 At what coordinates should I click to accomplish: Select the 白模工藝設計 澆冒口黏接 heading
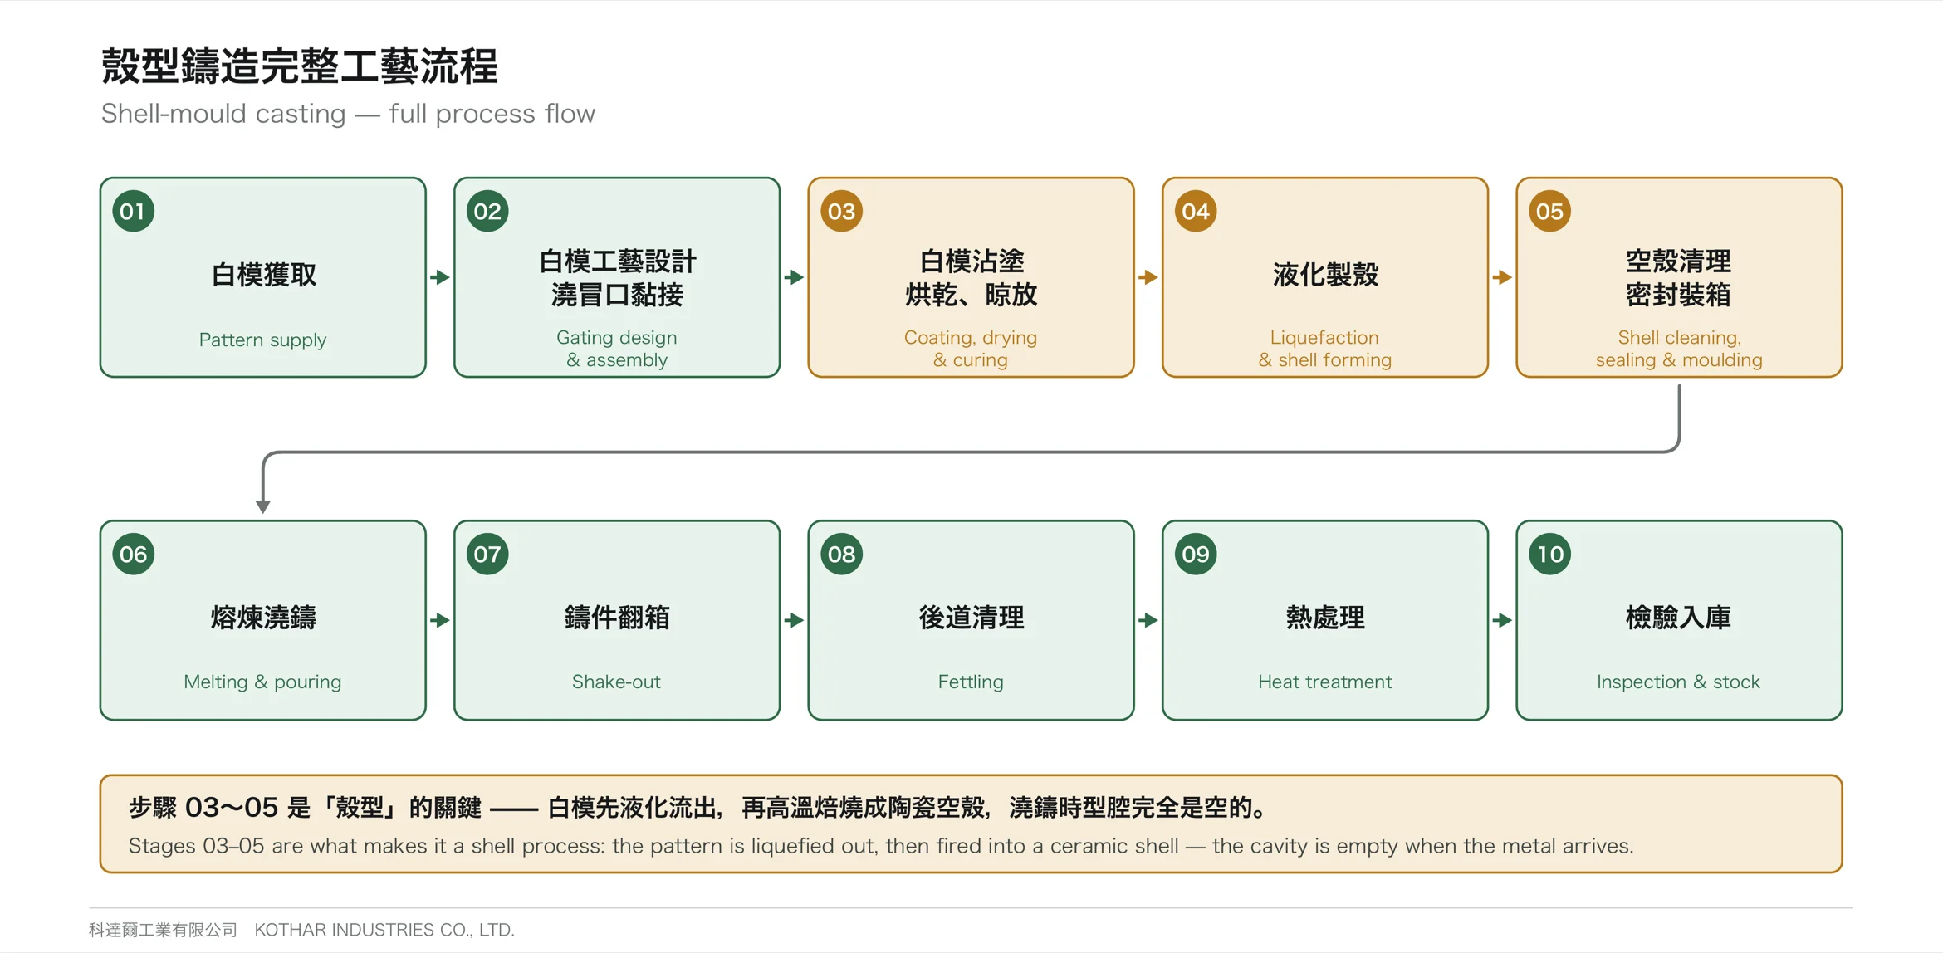[x=617, y=278]
